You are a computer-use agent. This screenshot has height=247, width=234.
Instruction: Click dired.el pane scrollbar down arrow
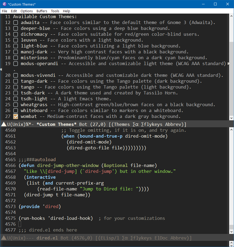[231, 232]
